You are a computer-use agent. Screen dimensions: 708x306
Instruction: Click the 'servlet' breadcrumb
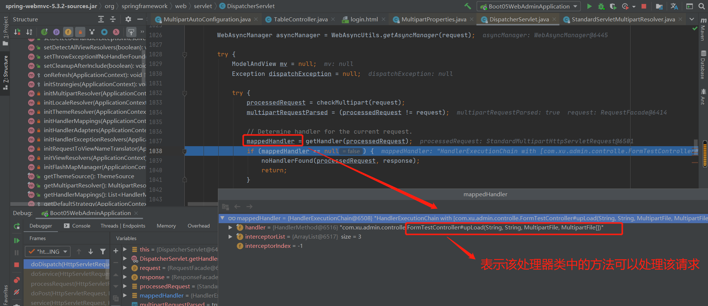tap(203, 6)
